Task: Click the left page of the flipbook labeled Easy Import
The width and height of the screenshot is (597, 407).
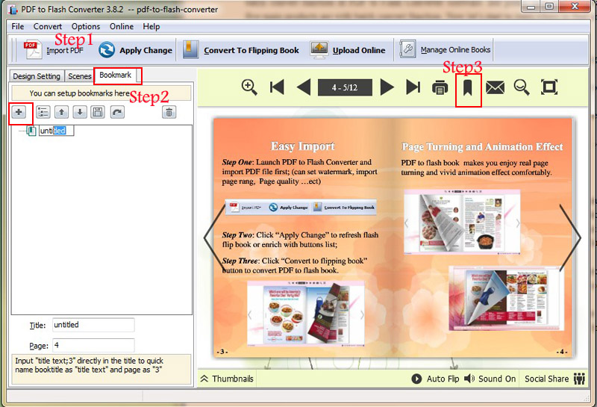Action: (x=303, y=237)
